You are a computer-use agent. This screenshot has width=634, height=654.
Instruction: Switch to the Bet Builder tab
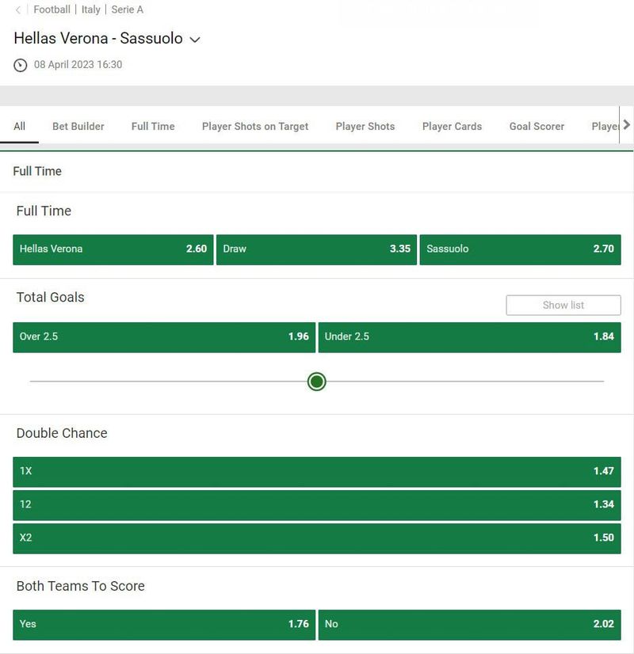78,126
